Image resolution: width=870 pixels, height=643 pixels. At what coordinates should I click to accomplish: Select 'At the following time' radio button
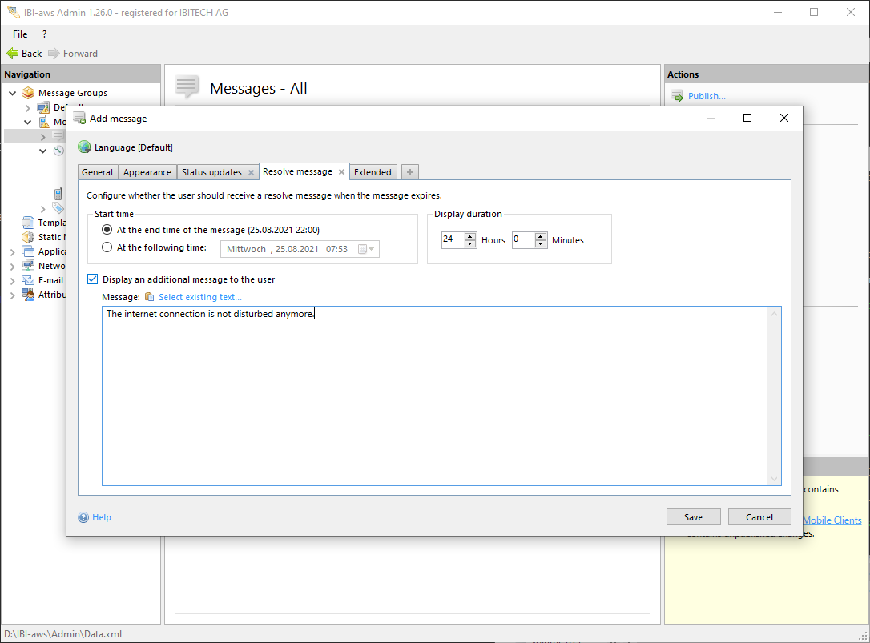pyautogui.click(x=107, y=248)
